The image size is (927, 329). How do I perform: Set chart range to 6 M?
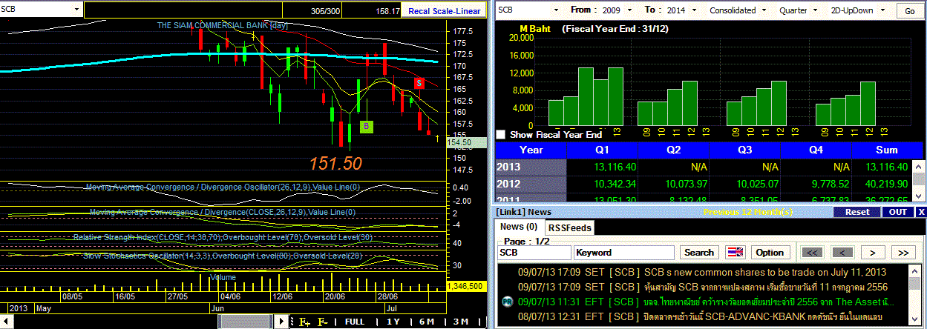pyautogui.click(x=426, y=322)
